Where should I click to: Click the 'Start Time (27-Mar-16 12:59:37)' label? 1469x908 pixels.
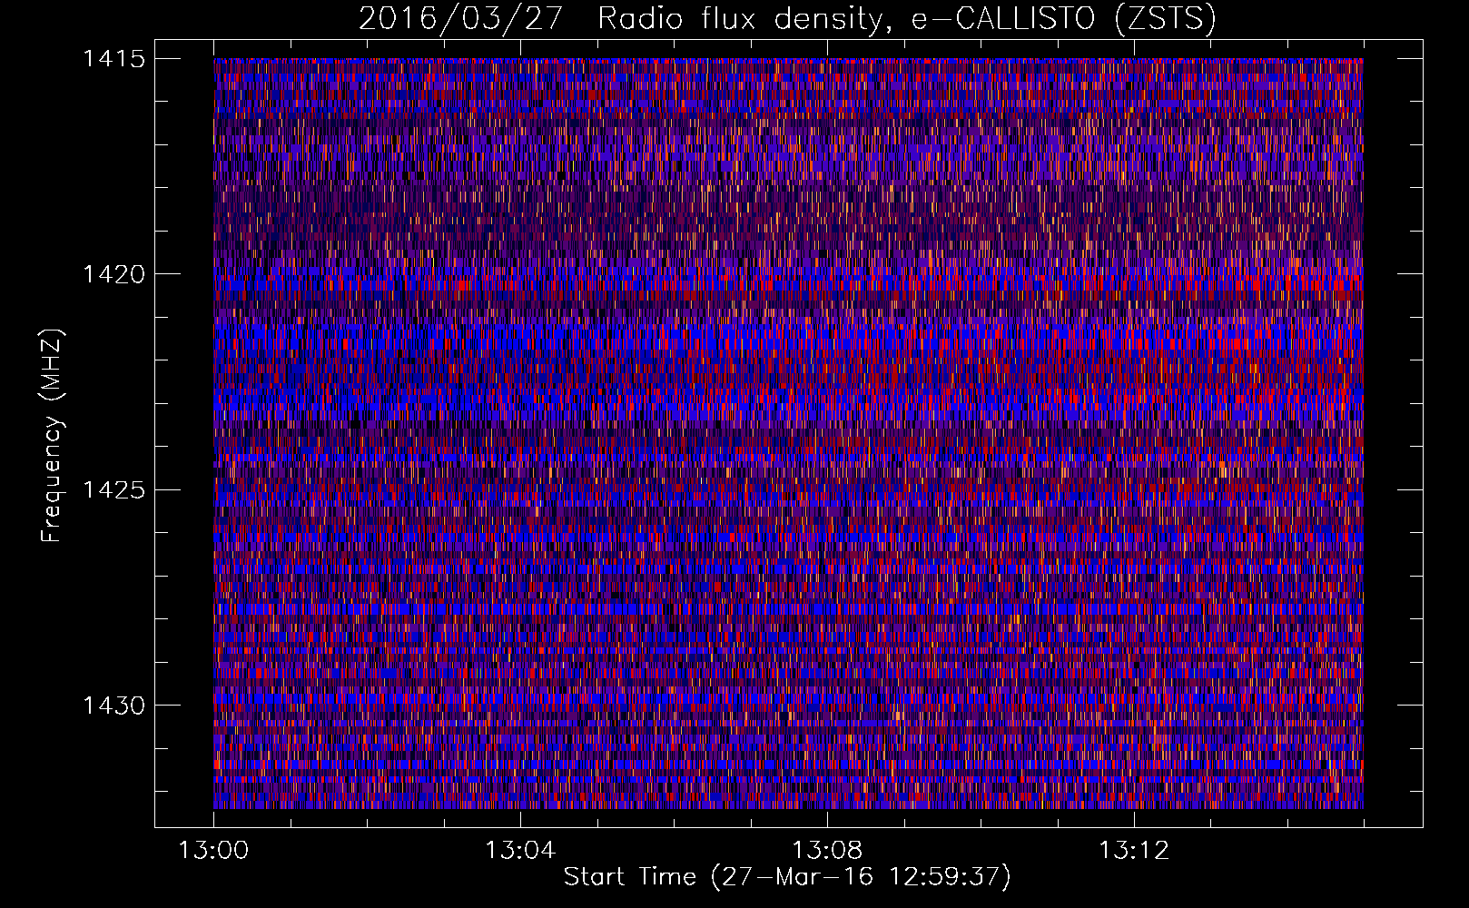click(x=787, y=877)
